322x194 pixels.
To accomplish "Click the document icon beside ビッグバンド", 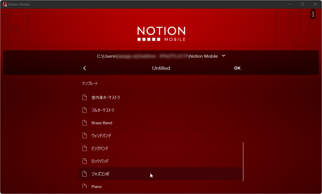I will (85, 148).
